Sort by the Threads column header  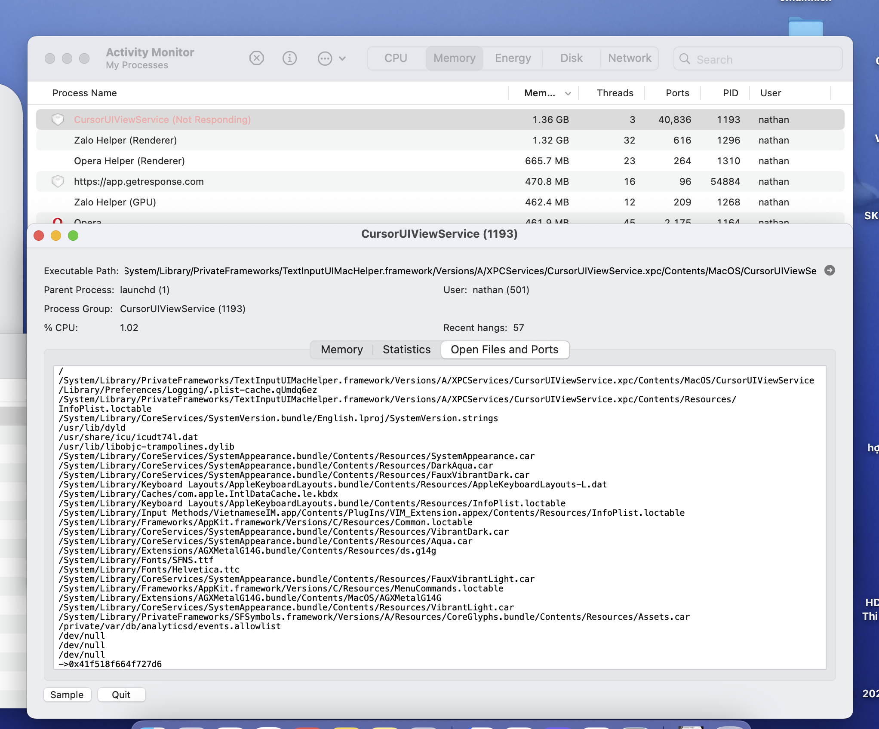615,93
